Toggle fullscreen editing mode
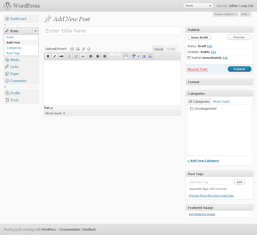Viewport: 257px width, 235px height. coord(144,56)
